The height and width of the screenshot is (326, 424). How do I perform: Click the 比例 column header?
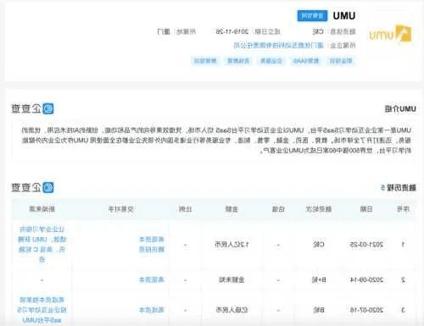[x=186, y=209]
